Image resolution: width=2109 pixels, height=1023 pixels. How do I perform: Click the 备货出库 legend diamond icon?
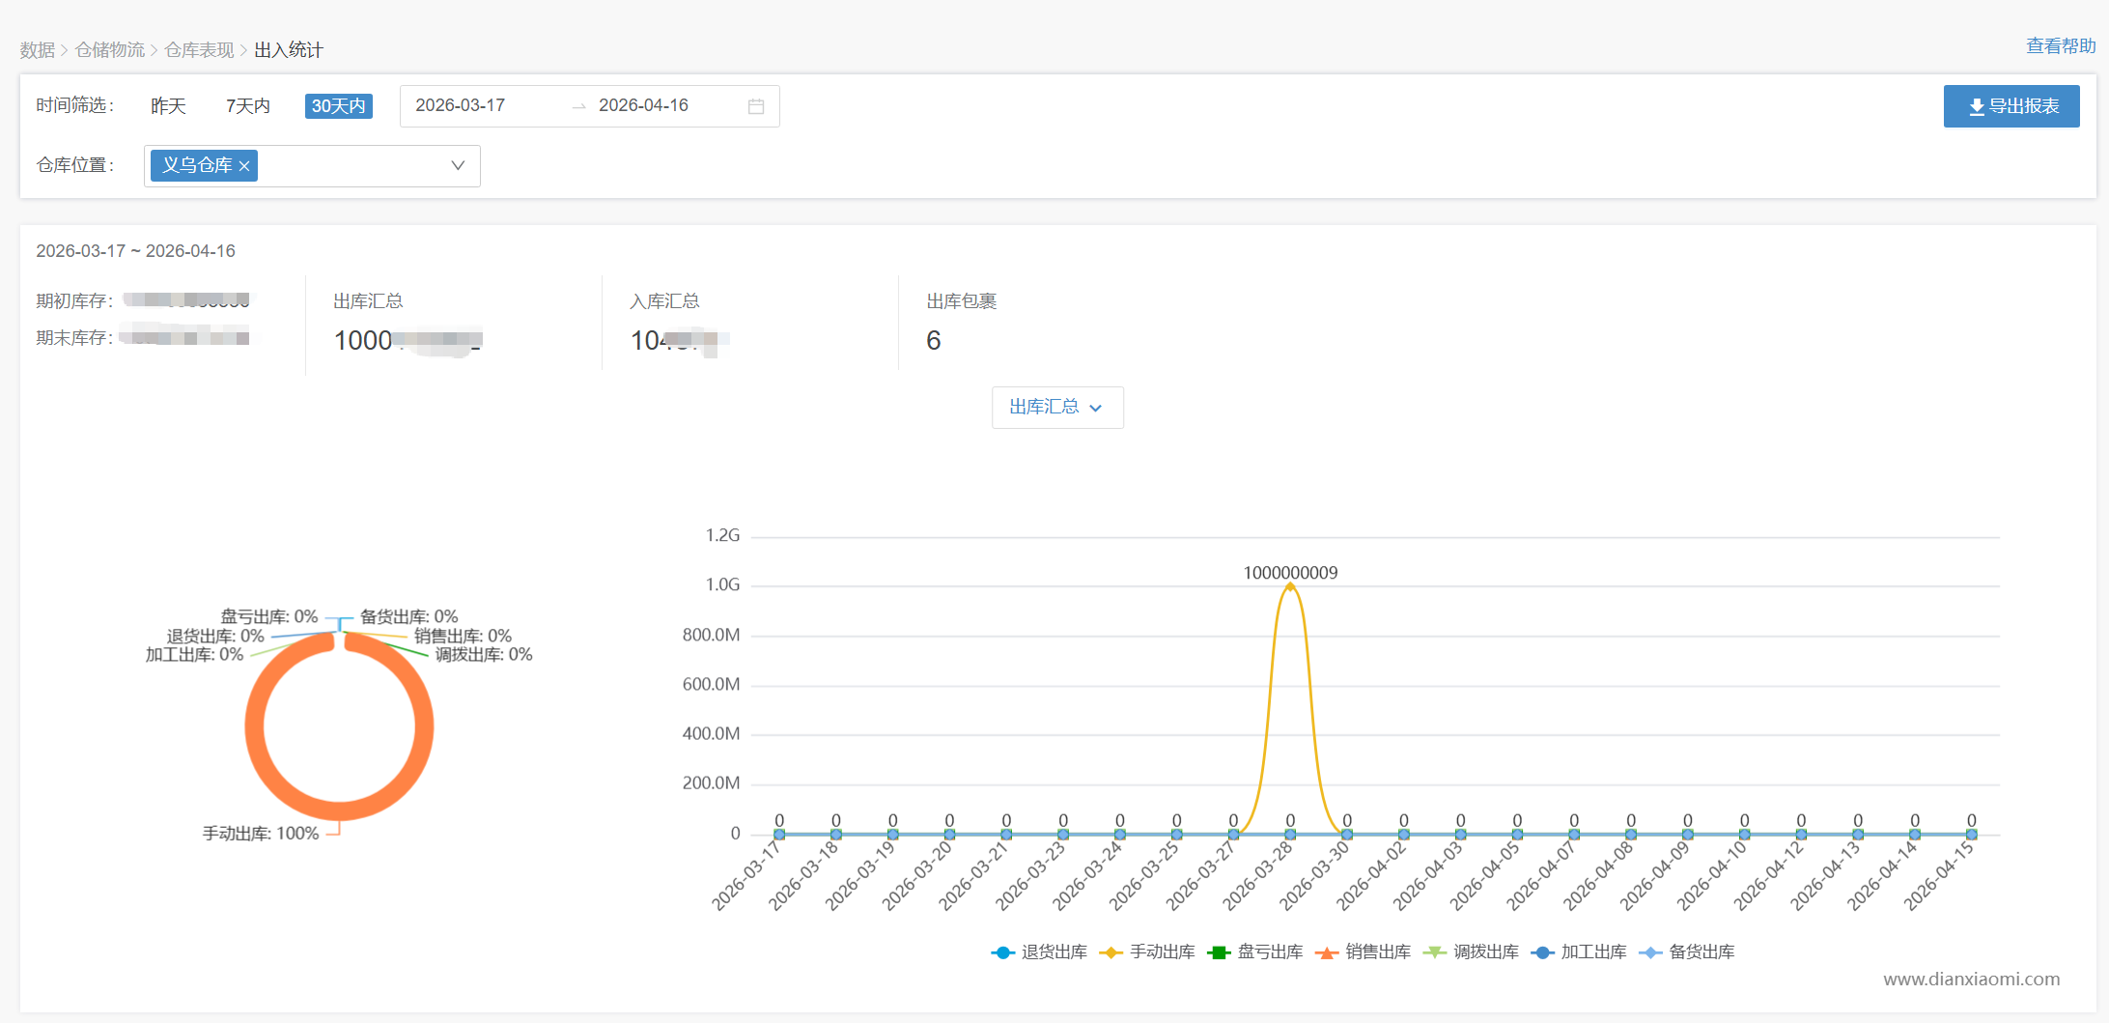1650,952
